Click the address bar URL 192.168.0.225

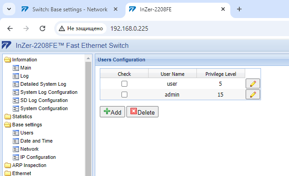tap(129, 28)
